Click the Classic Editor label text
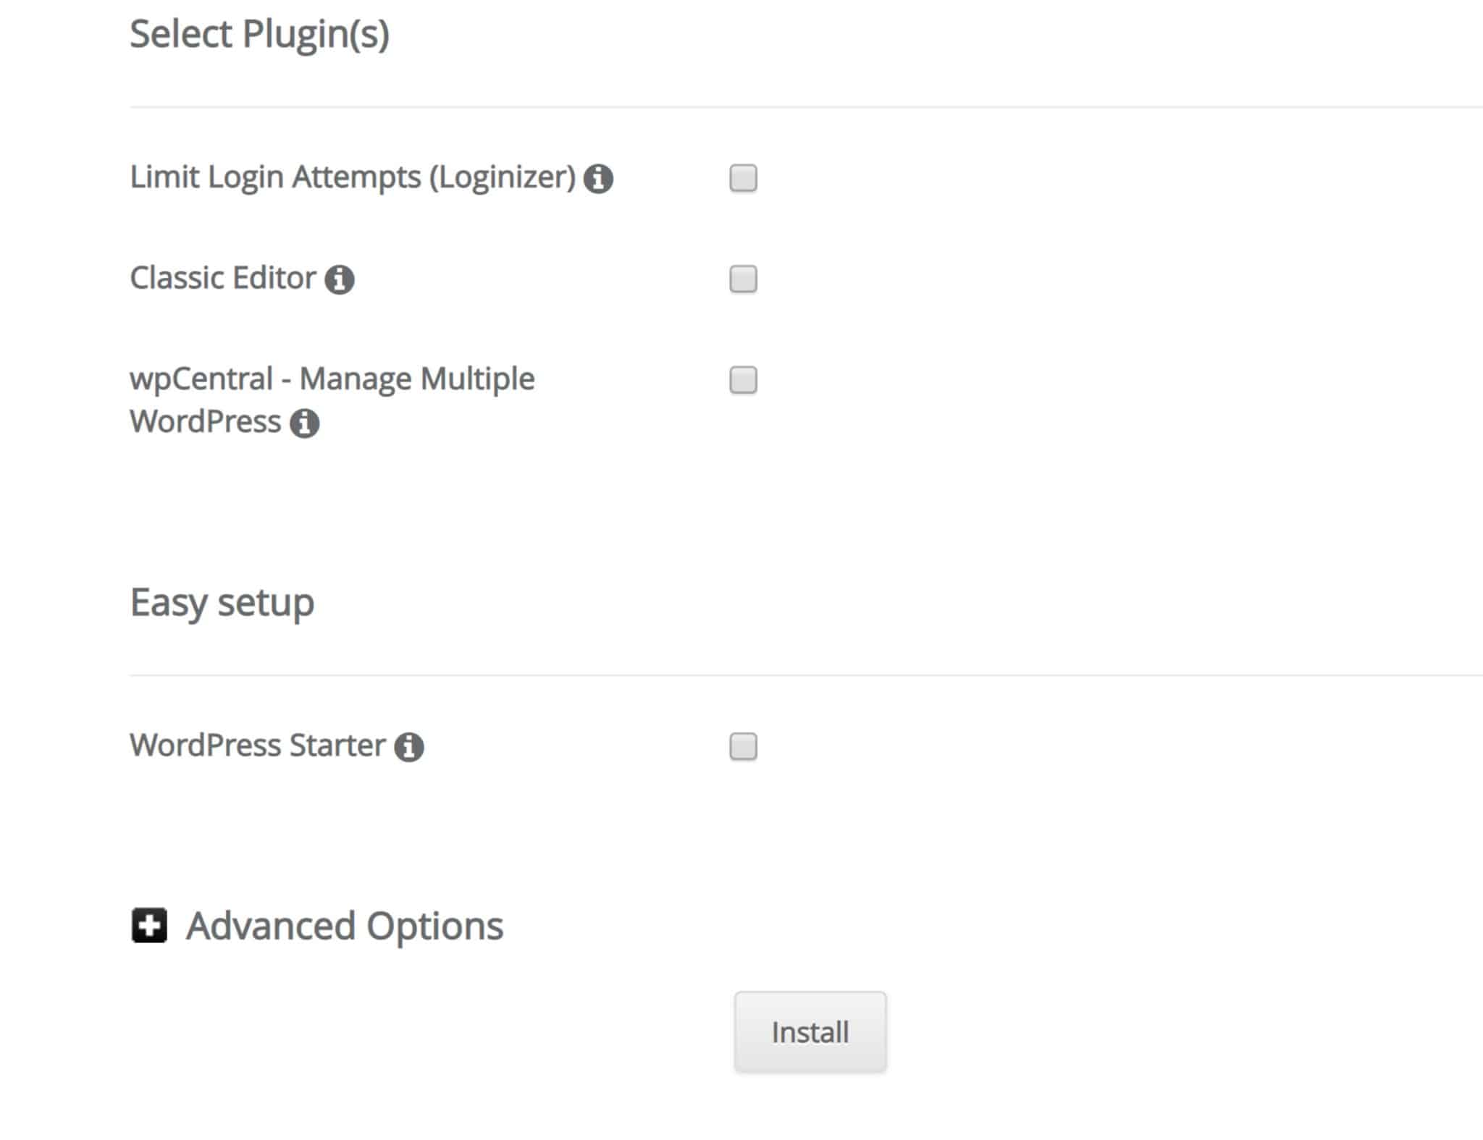This screenshot has width=1483, height=1140. click(223, 278)
